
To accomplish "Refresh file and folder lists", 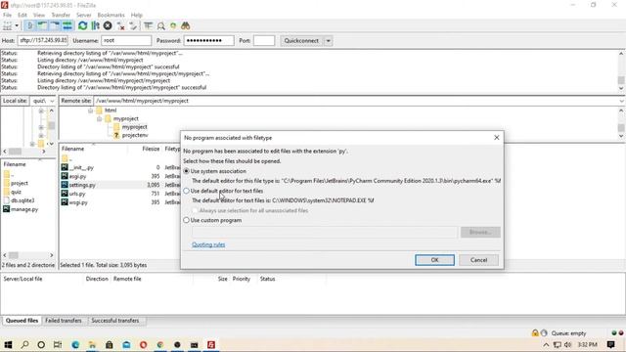I will point(82,26).
